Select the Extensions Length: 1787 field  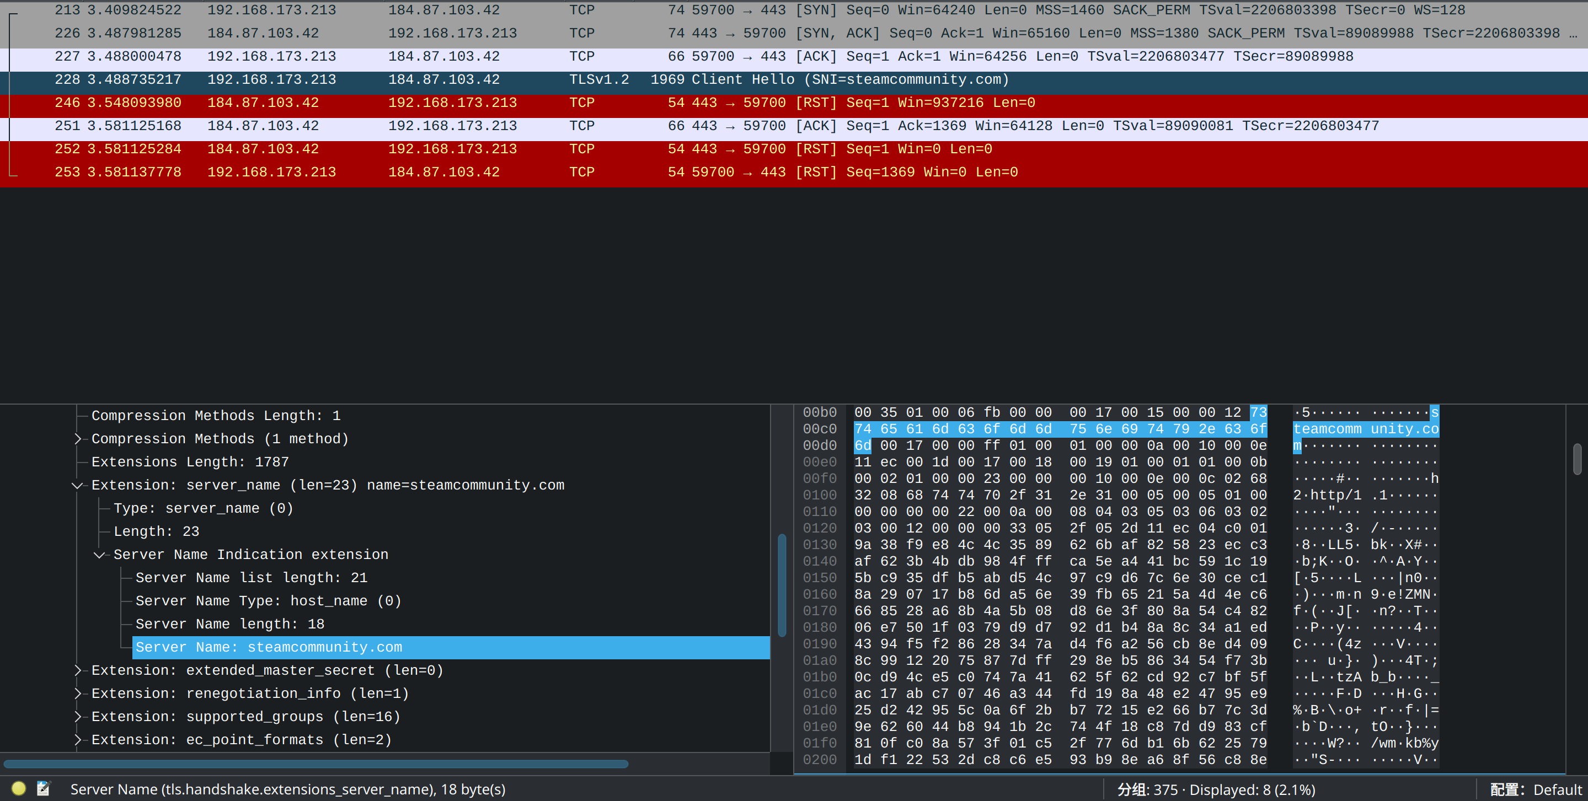190,462
